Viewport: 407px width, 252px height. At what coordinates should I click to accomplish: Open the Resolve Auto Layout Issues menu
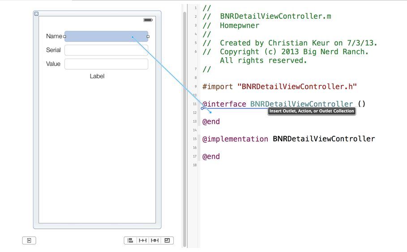[x=155, y=240]
